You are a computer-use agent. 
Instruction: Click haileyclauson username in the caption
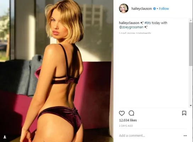(x=129, y=23)
